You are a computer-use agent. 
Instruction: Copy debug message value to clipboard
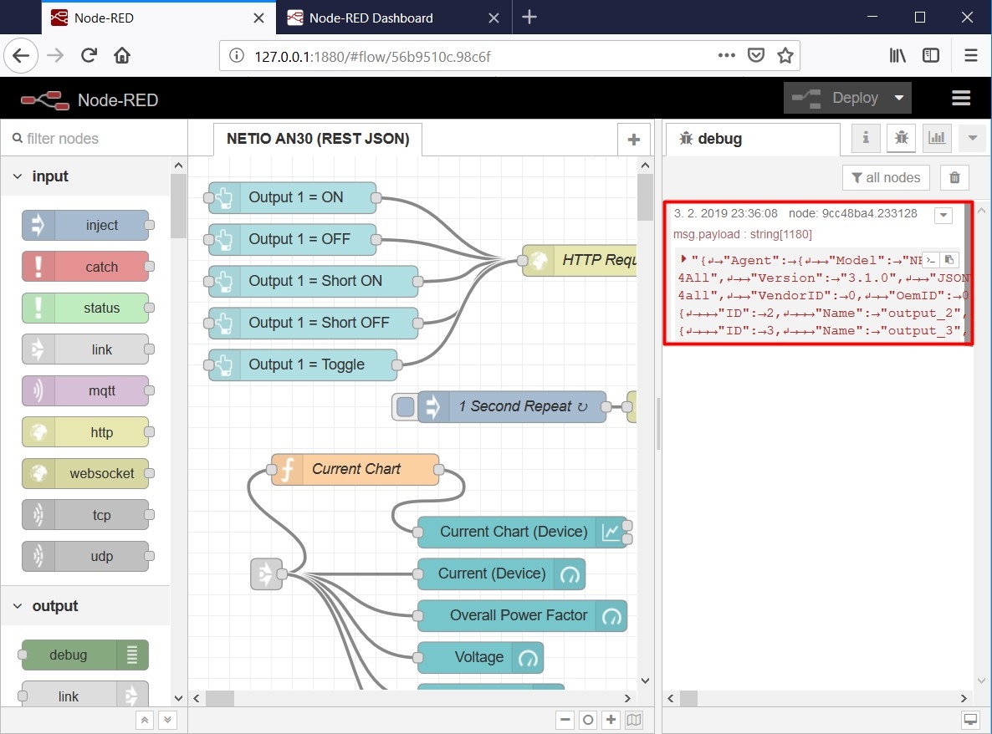coord(949,260)
